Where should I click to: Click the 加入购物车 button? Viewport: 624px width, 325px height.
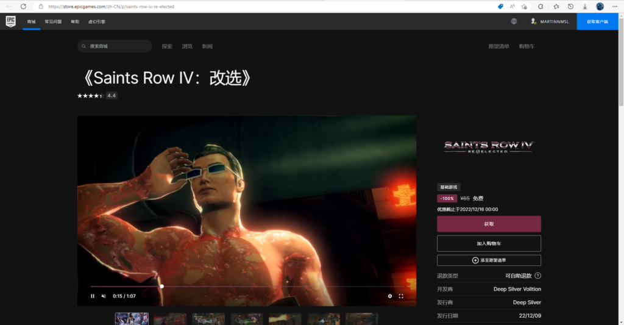point(489,243)
